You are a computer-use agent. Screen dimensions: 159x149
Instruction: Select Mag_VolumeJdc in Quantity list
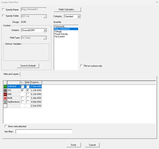[x=66, y=29]
